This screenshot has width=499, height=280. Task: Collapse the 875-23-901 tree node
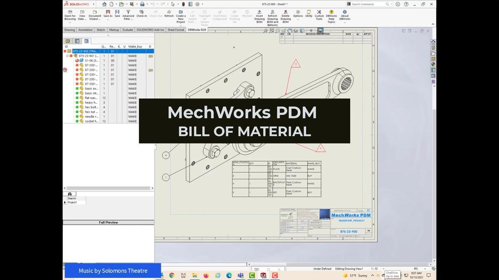67,56
